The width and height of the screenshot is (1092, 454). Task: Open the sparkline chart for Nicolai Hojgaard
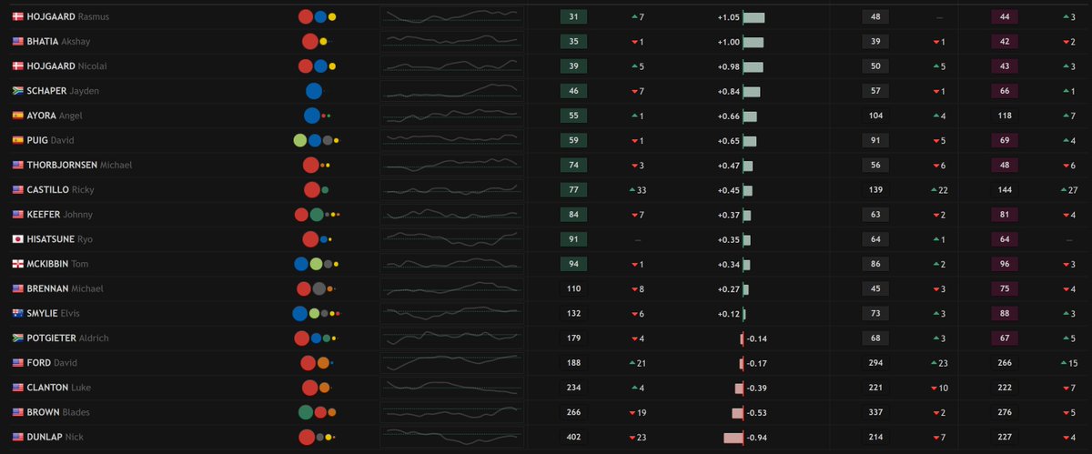[452, 66]
